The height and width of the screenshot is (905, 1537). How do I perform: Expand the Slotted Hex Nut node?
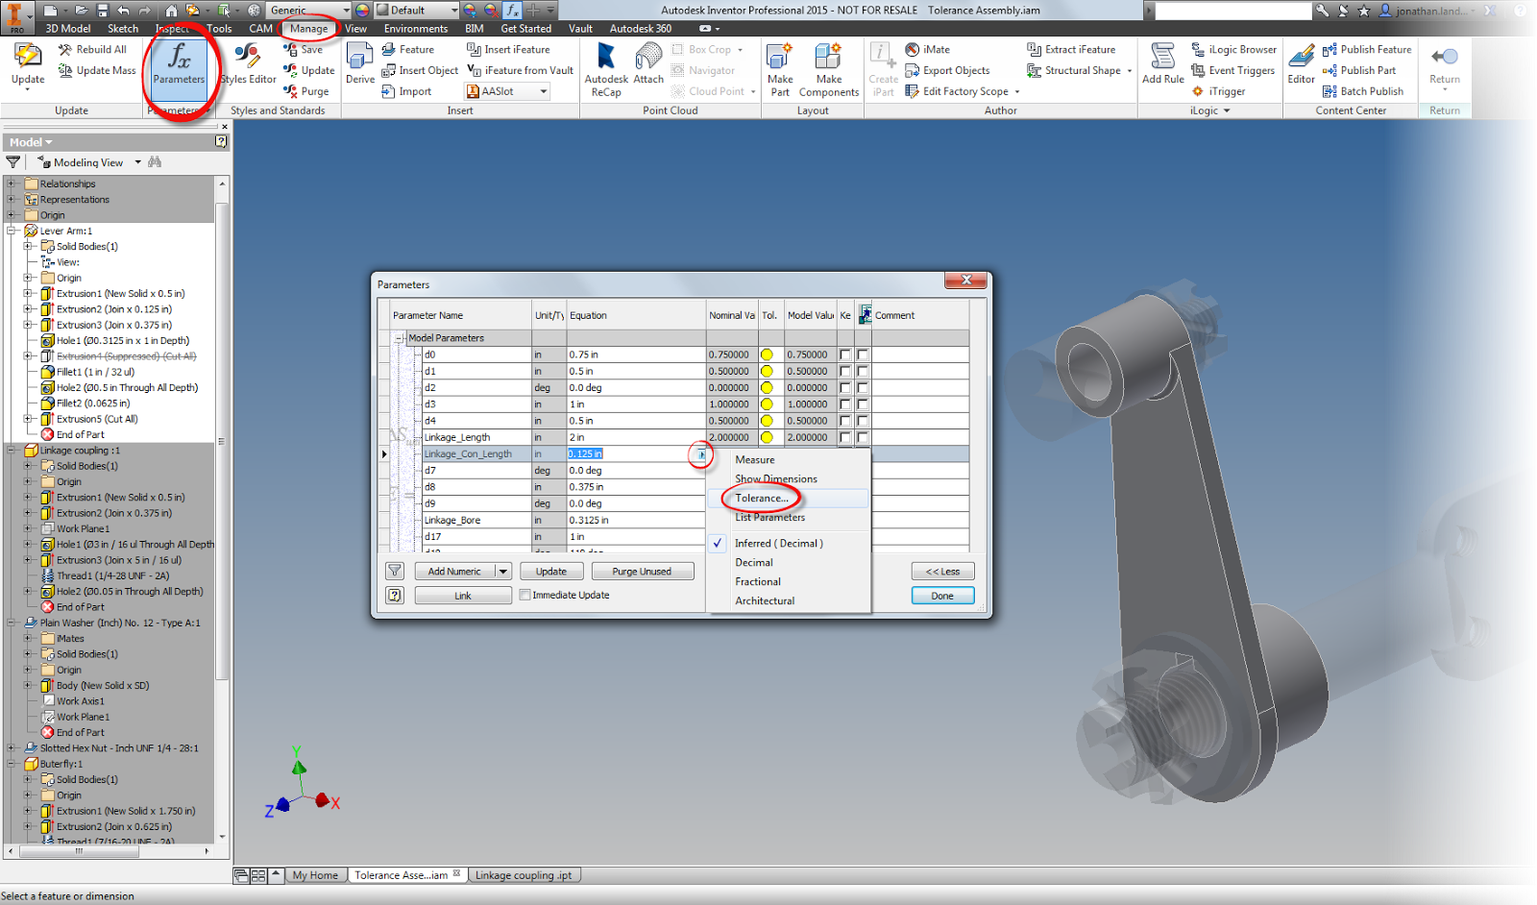[x=12, y=747]
